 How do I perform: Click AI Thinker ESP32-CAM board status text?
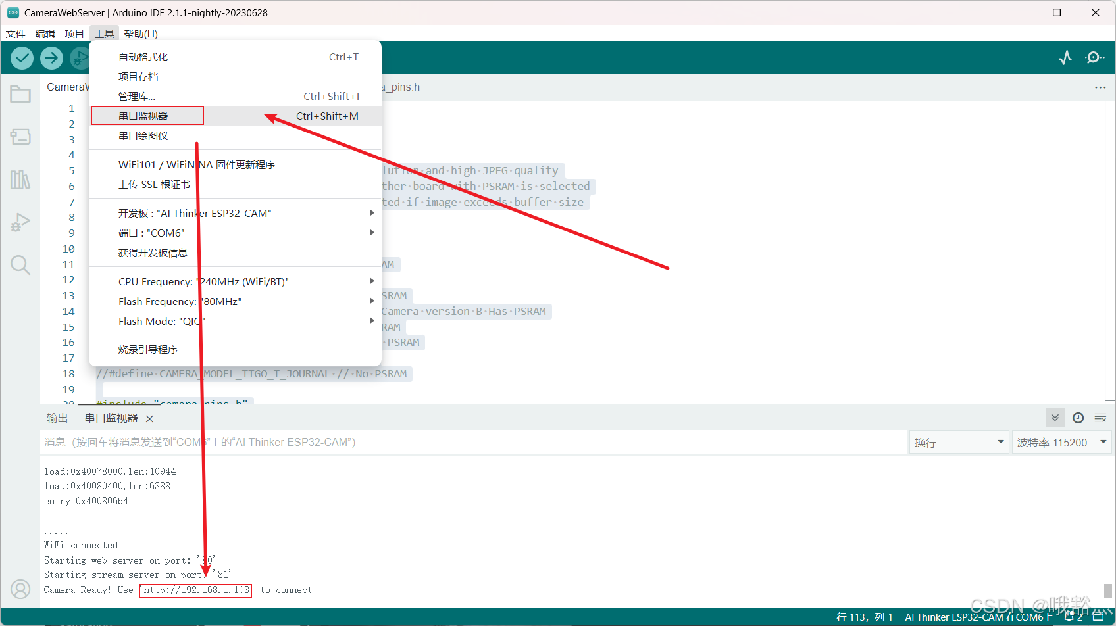tap(978, 617)
